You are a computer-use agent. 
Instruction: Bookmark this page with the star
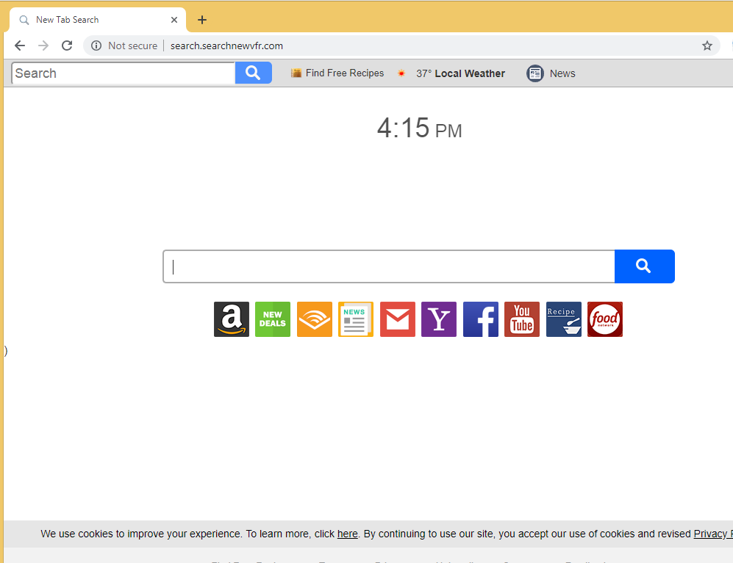pyautogui.click(x=707, y=46)
